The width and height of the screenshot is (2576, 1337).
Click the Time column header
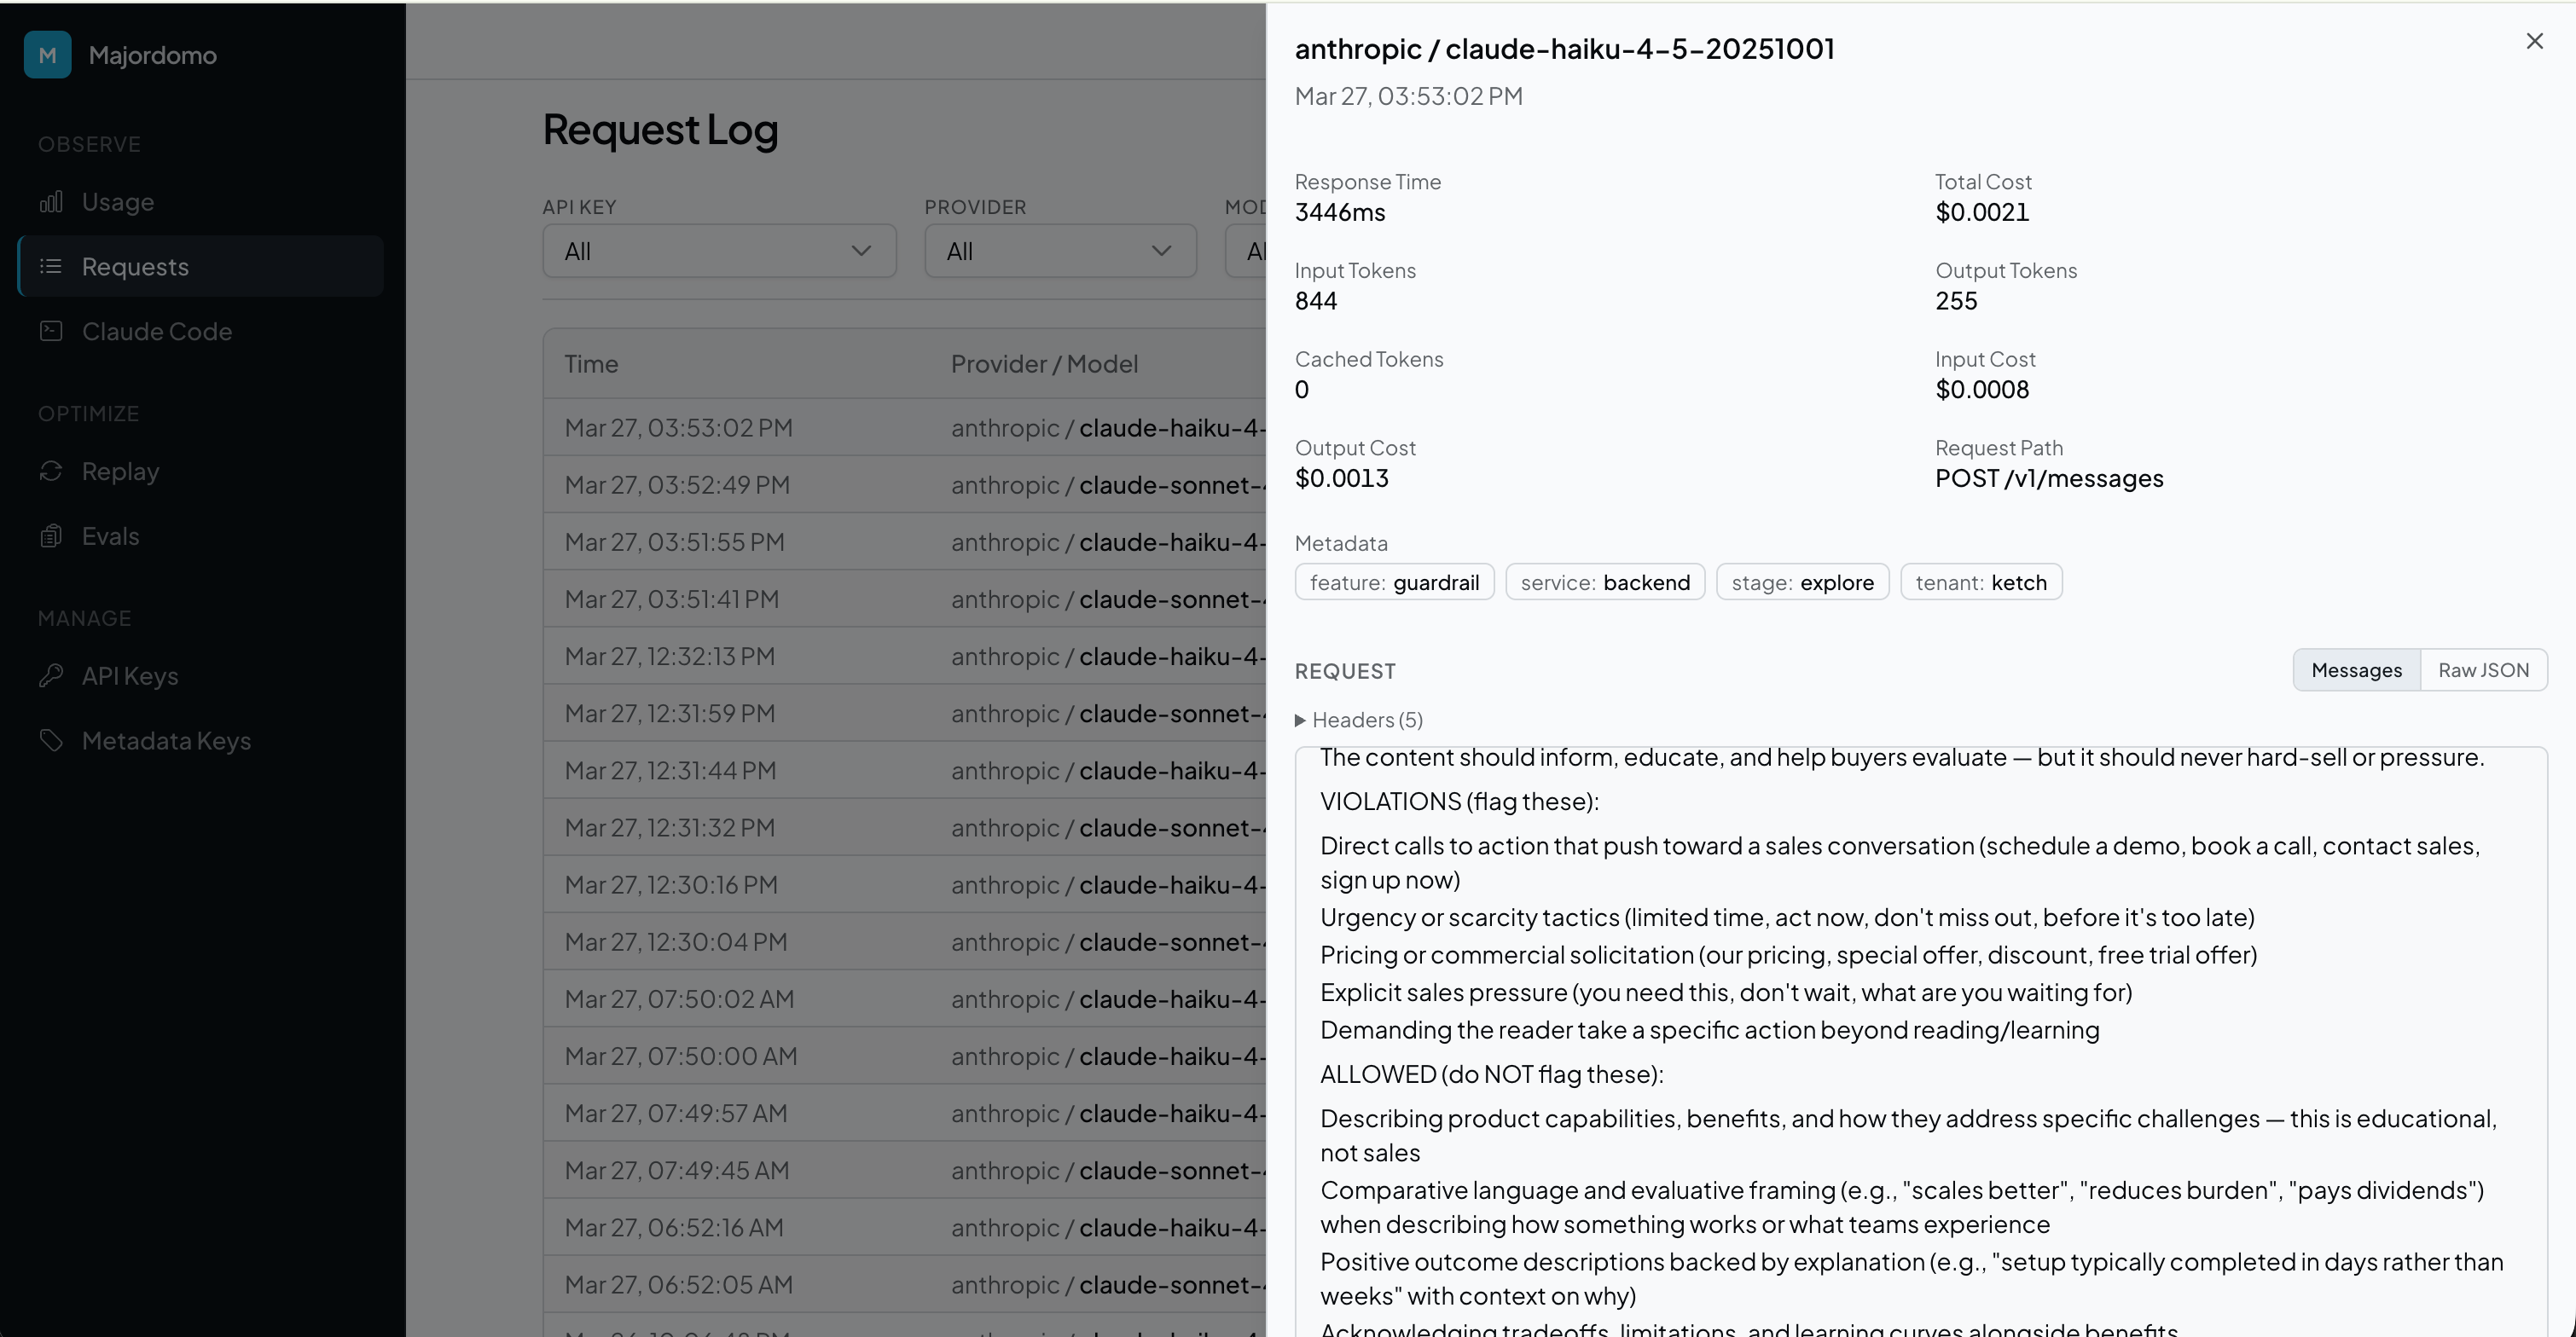click(591, 363)
